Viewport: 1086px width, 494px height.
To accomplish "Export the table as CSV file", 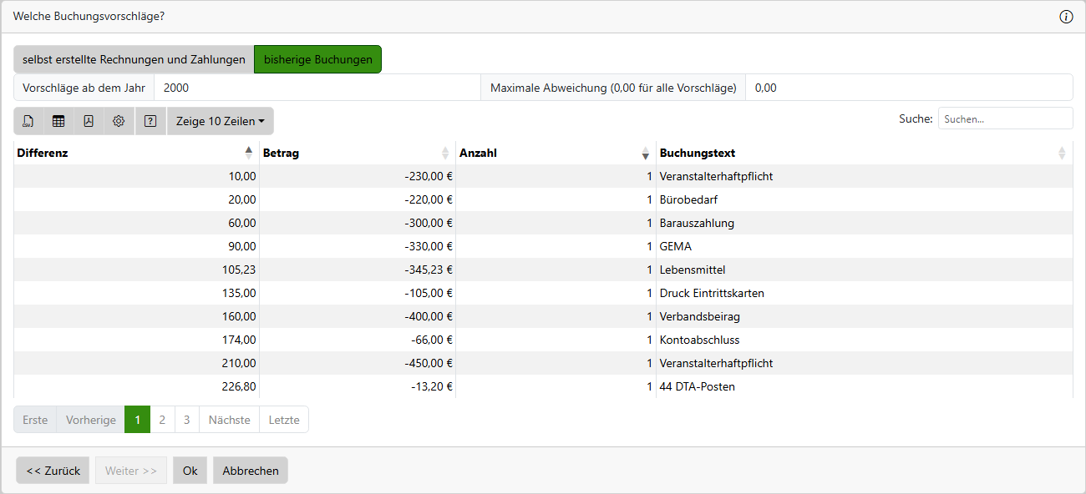I will click(28, 121).
